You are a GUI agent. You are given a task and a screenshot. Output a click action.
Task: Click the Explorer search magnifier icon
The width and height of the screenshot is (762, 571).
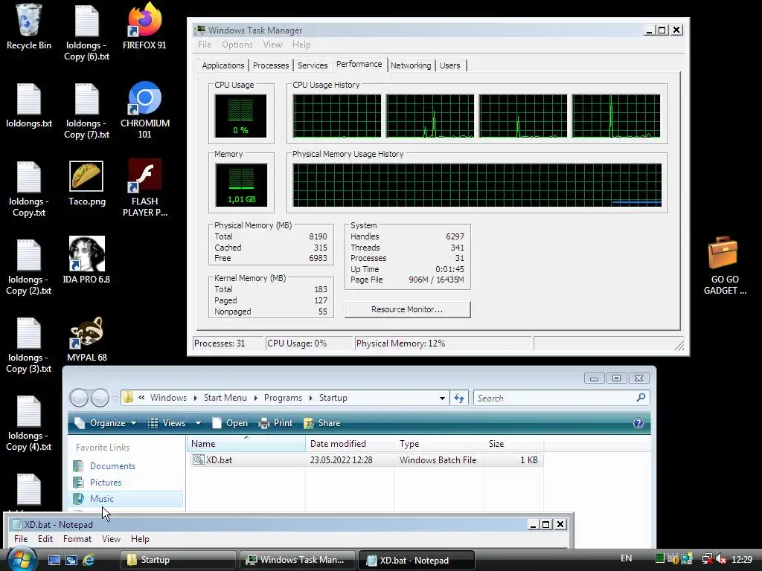coord(641,398)
